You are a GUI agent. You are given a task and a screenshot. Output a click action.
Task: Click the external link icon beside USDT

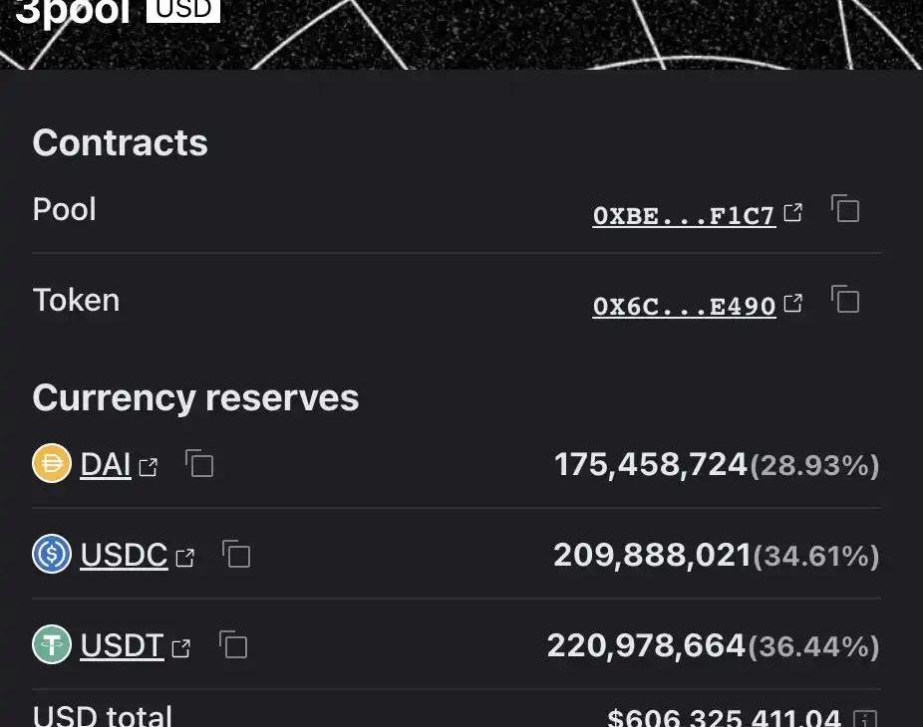181,647
